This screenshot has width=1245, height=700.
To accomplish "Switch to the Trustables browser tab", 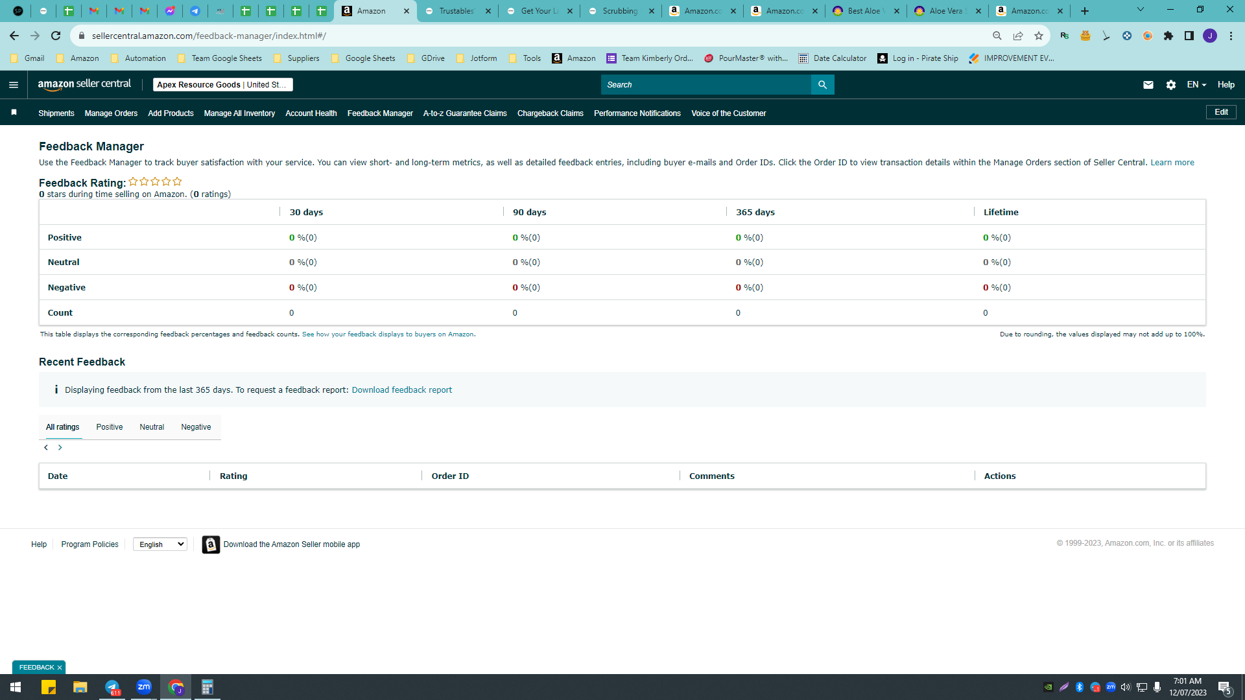I will click(458, 11).
